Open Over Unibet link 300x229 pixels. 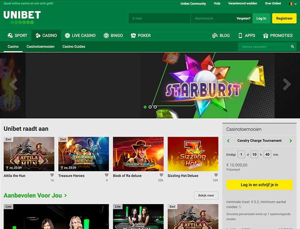tap(273, 3)
